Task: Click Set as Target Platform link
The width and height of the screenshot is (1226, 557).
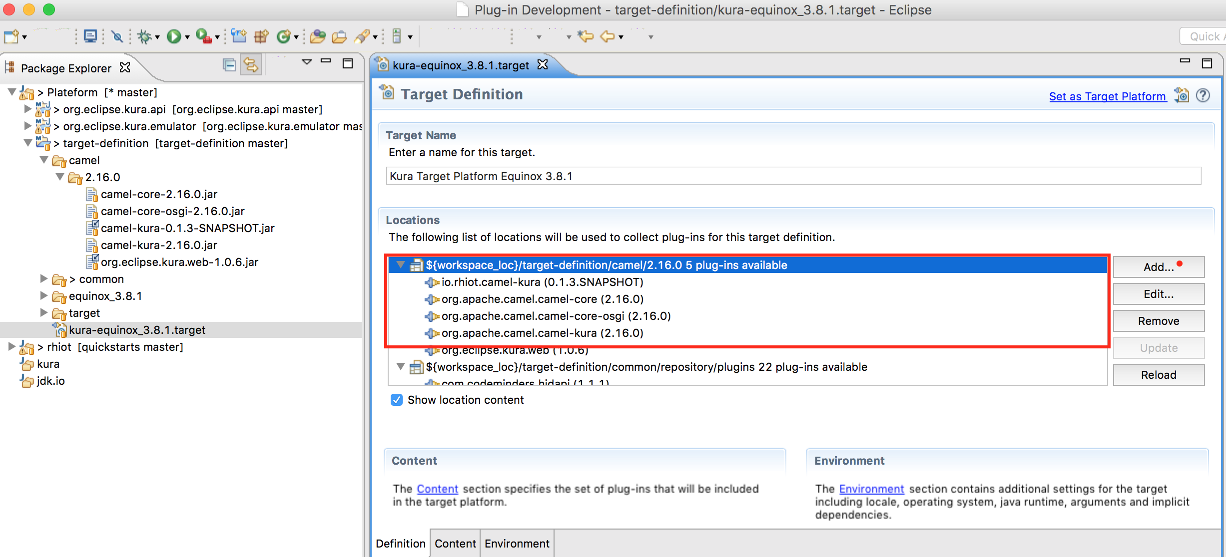Action: (1107, 96)
